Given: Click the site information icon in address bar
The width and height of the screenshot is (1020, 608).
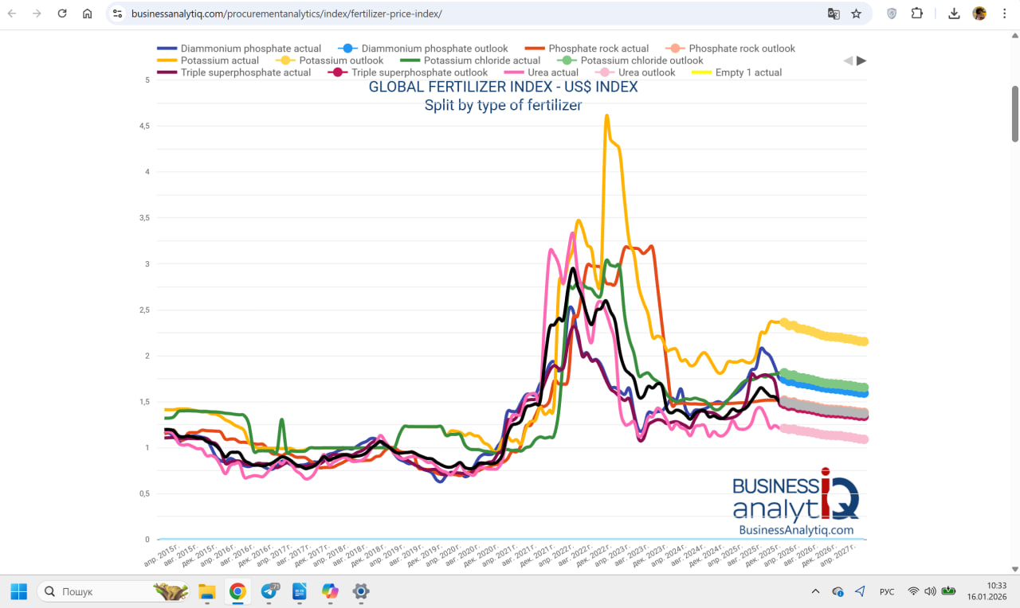Looking at the screenshot, I should [118, 14].
